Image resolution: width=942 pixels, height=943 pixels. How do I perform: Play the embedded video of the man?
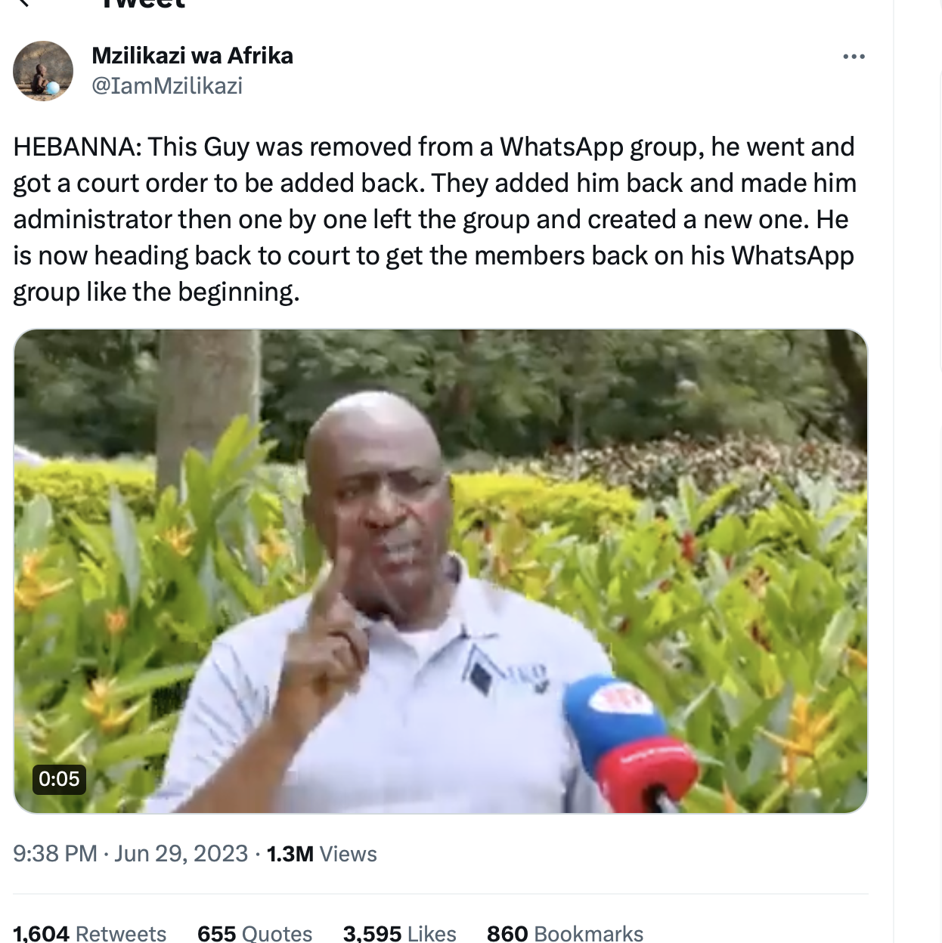(x=441, y=571)
